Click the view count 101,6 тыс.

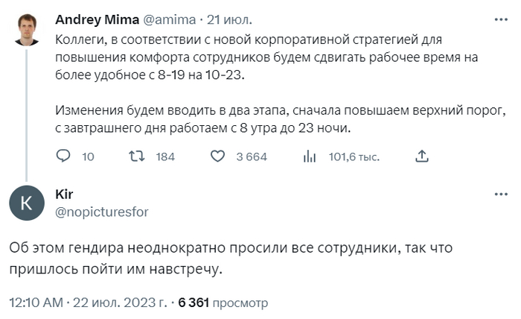[354, 157]
